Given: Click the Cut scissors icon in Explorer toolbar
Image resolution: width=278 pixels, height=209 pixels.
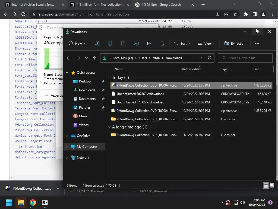Looking at the screenshot, I should pos(97,43).
